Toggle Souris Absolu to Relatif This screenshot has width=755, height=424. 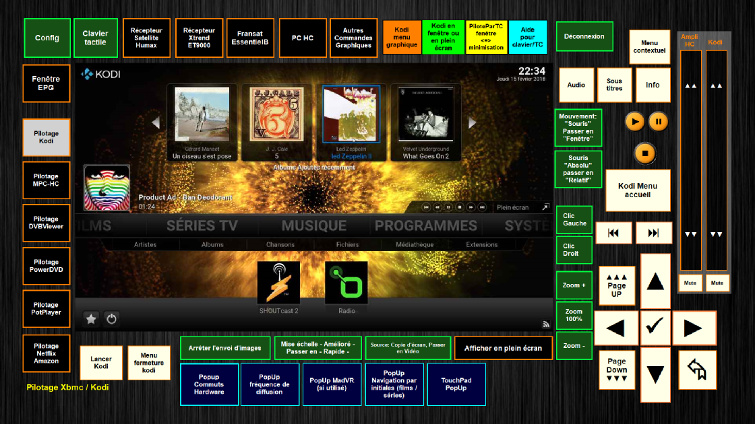coord(578,169)
